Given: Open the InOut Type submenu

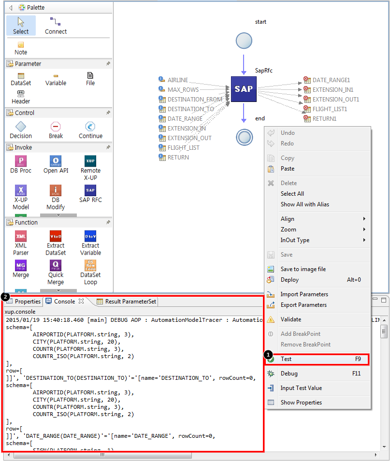Looking at the screenshot, I should 318,240.
